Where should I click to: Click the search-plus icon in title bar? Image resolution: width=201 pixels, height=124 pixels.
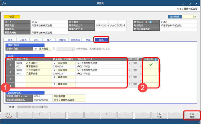4,4
